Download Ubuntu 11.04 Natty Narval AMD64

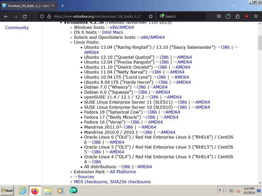[x=177, y=72]
